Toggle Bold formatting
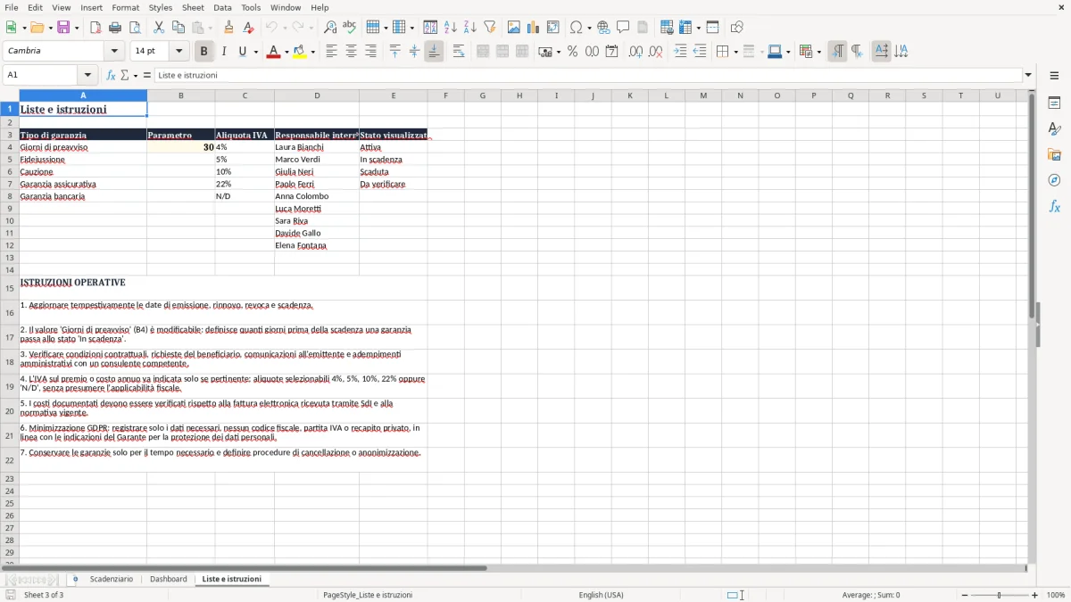 203,52
